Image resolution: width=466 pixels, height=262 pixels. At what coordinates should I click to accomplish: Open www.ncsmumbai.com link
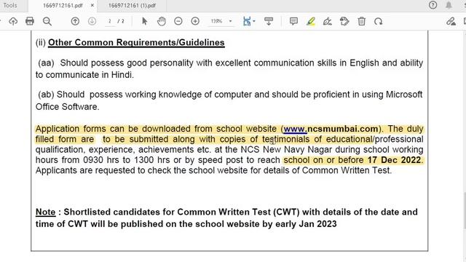(331, 129)
